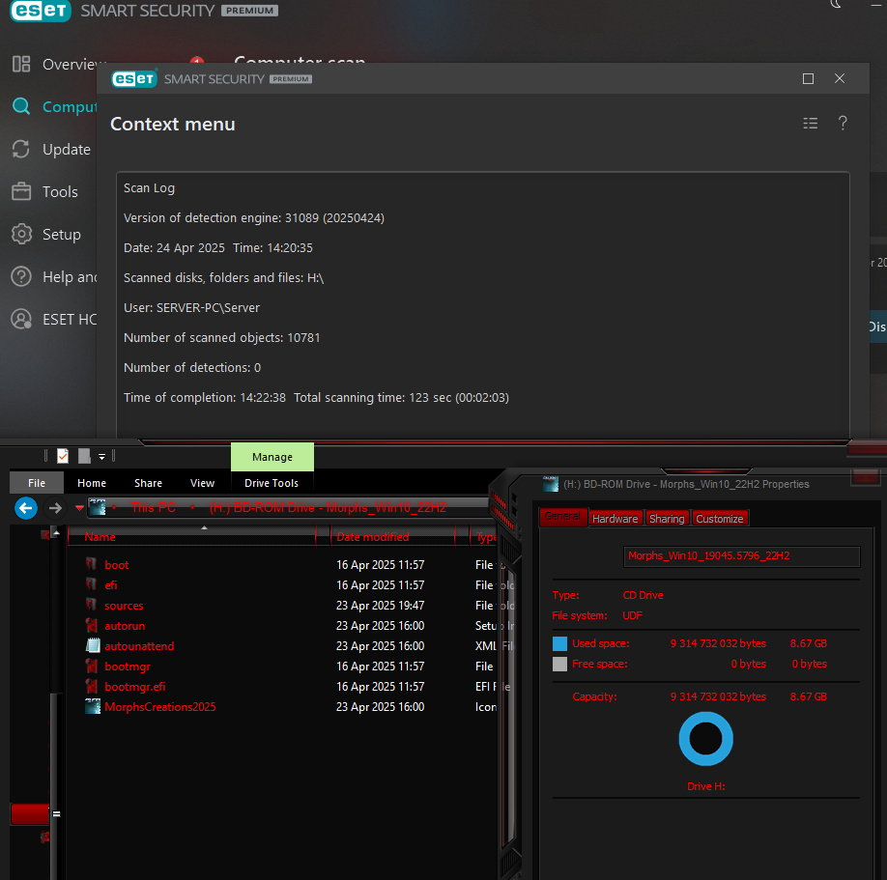Click the green Manage contextual tab

click(272, 457)
